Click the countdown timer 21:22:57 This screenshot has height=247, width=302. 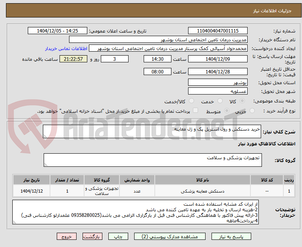(73, 59)
